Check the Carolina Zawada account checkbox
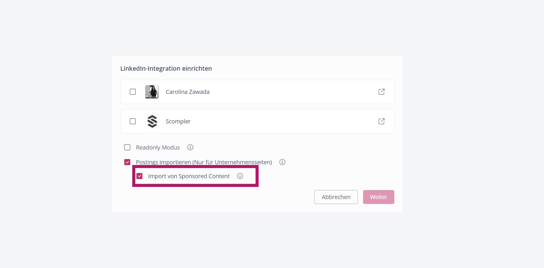 click(x=133, y=92)
